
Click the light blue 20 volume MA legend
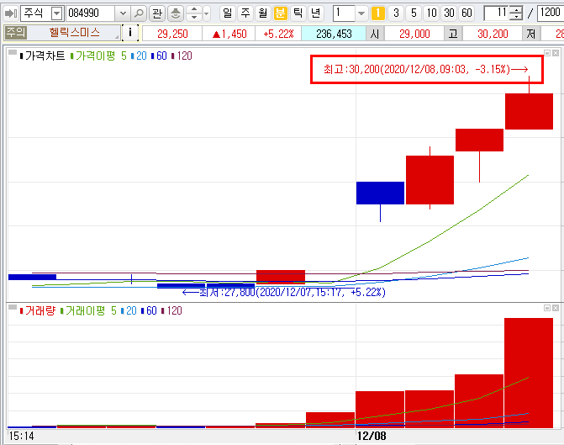pyautogui.click(x=129, y=310)
